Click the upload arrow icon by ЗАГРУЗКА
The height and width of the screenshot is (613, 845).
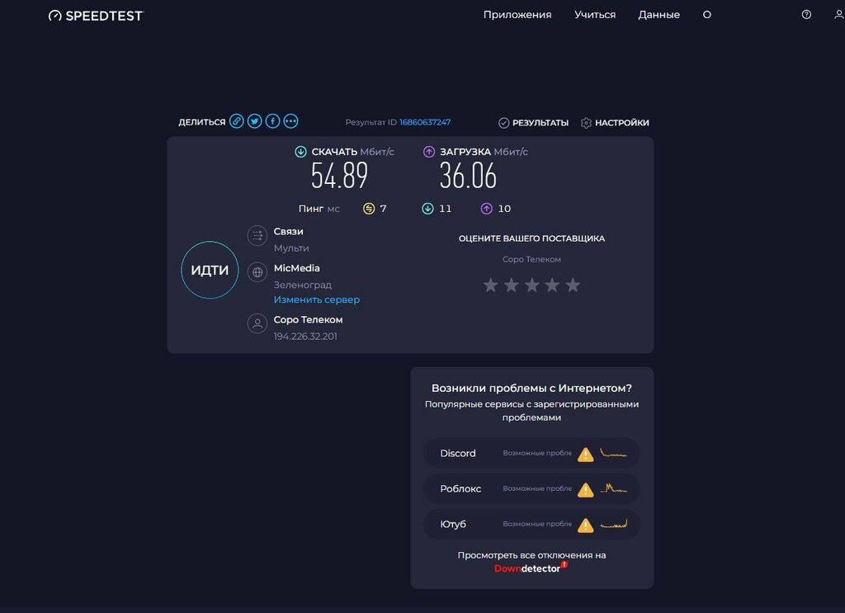[429, 152]
